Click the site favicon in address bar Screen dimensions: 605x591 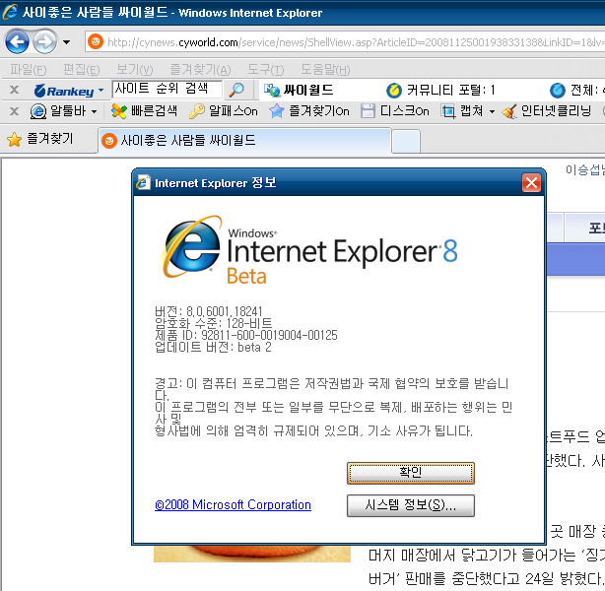pos(96,41)
